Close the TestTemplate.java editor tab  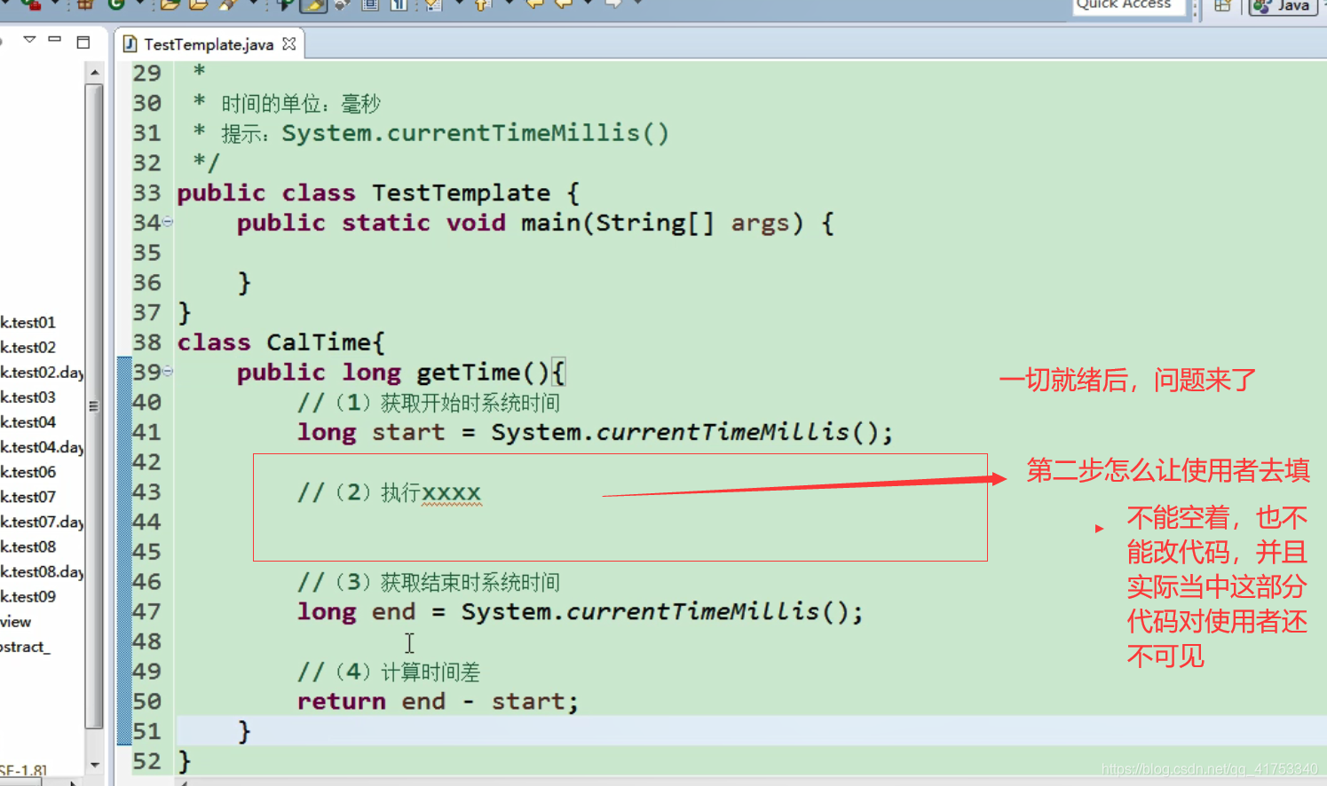288,43
